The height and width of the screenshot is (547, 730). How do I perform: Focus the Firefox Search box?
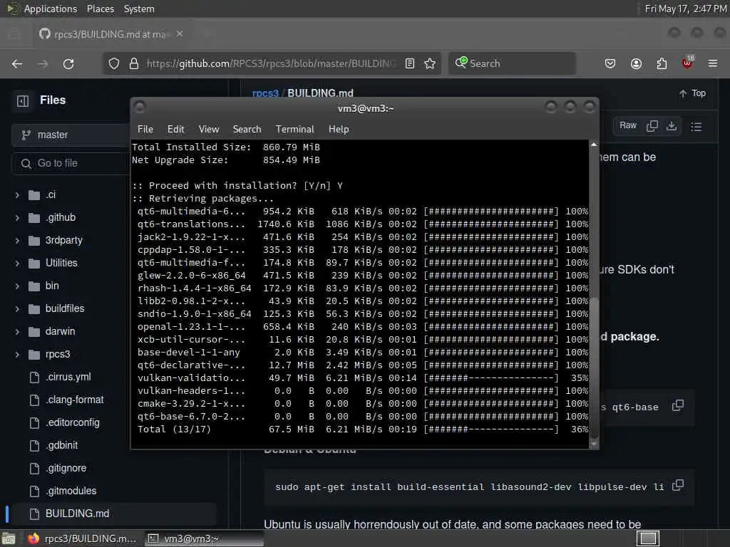click(x=512, y=63)
